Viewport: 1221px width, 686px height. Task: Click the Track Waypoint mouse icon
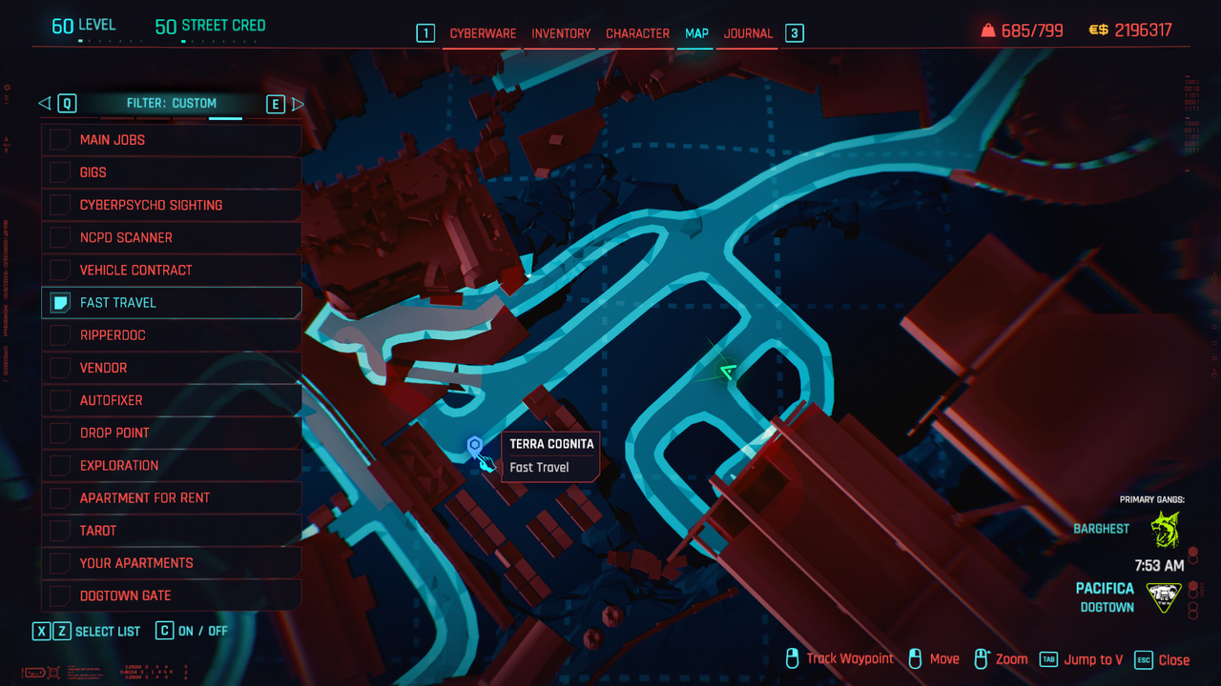coord(791,659)
